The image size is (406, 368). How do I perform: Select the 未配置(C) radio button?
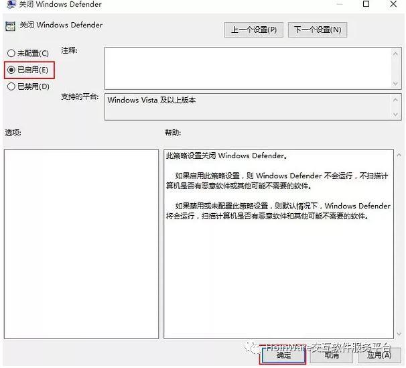(11, 53)
